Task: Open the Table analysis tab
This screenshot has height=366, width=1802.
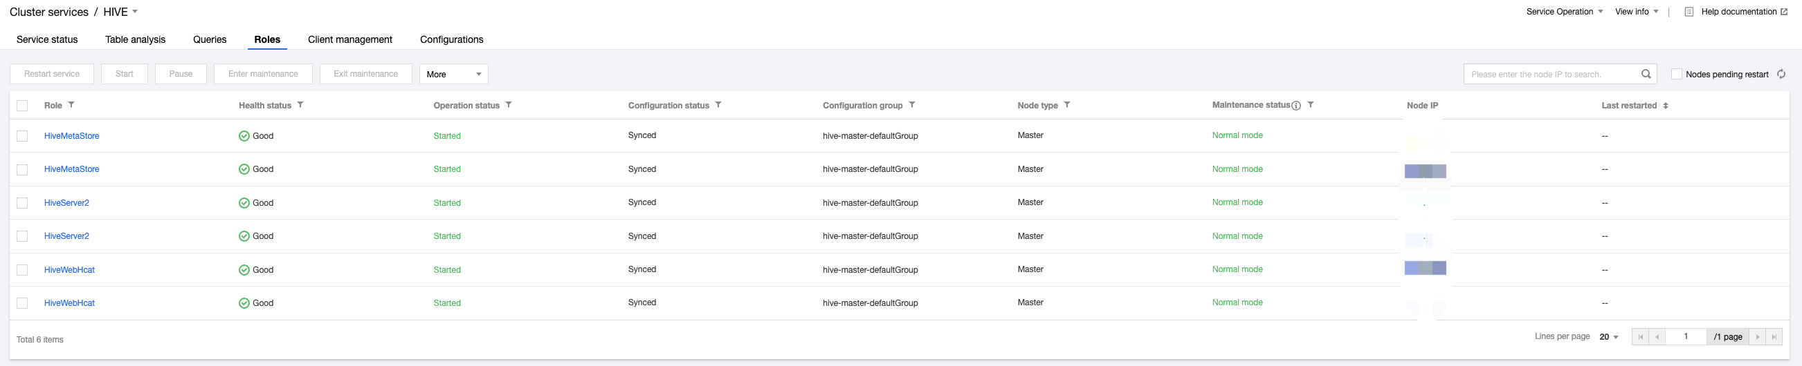Action: tap(135, 40)
